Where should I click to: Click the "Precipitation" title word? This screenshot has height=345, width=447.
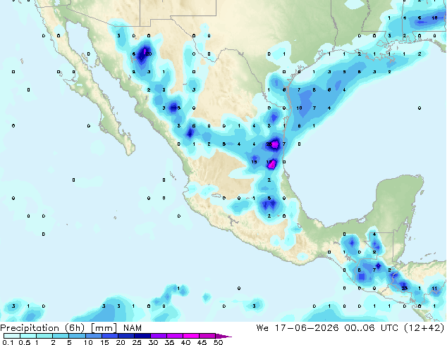(30, 328)
